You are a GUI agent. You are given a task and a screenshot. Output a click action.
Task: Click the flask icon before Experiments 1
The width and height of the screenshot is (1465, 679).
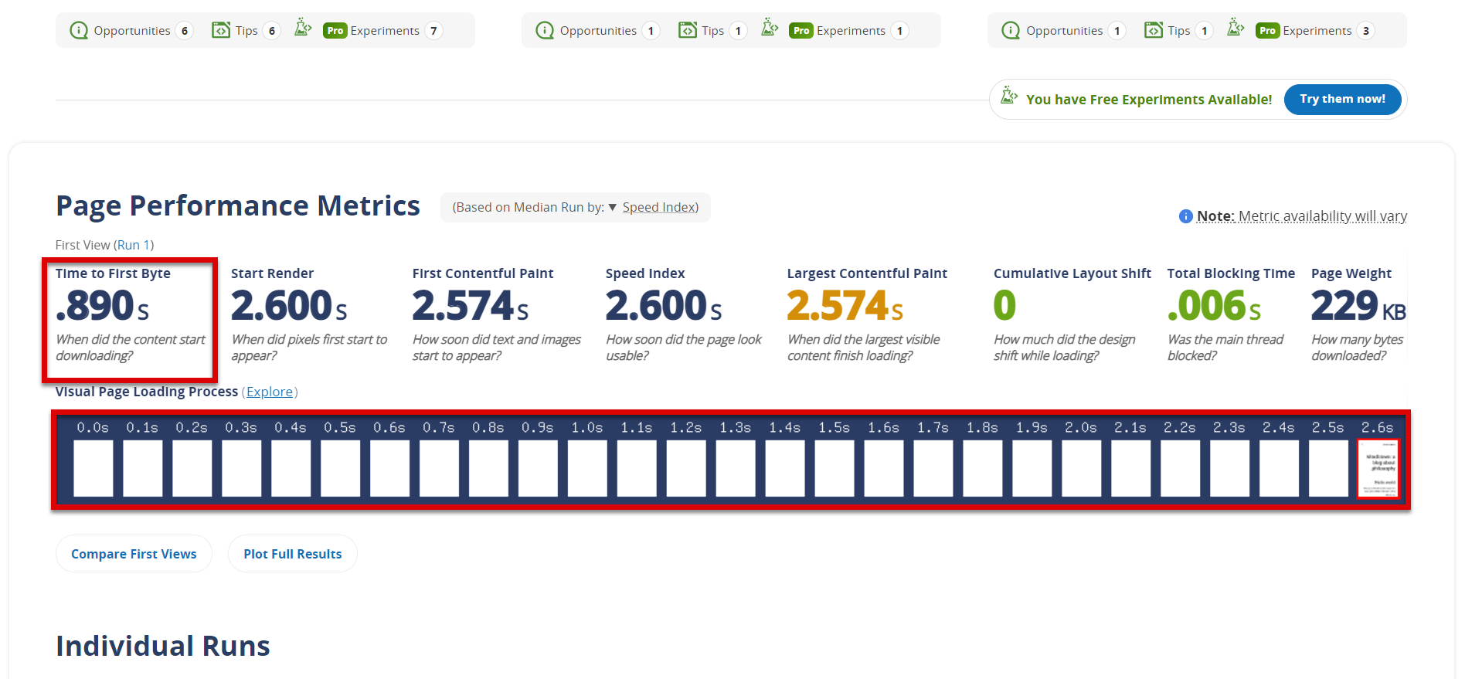coord(769,29)
